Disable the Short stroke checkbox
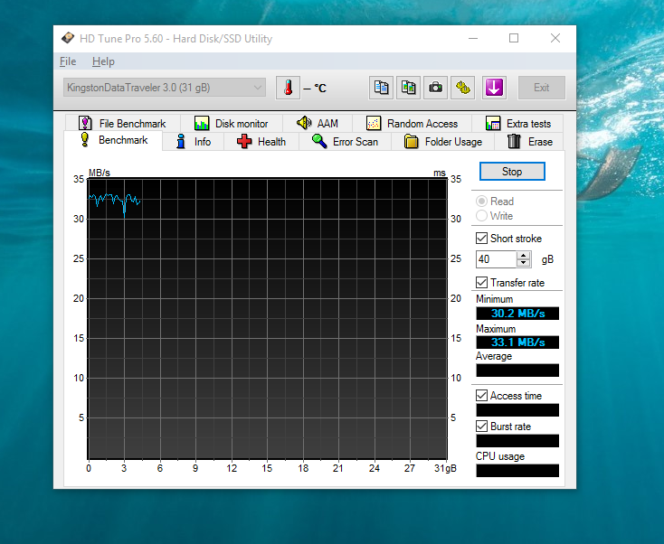This screenshot has height=544, width=664. pos(482,239)
